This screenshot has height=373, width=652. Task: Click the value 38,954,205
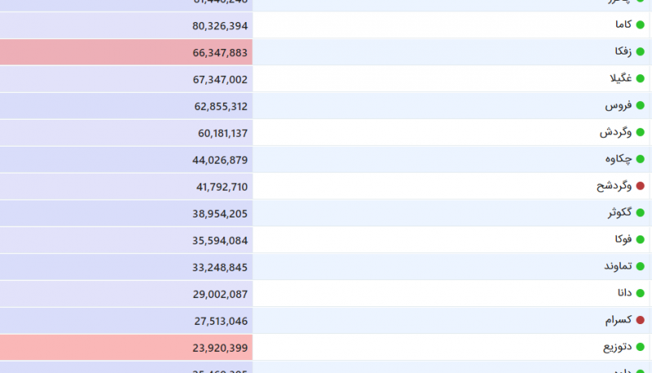click(x=220, y=214)
